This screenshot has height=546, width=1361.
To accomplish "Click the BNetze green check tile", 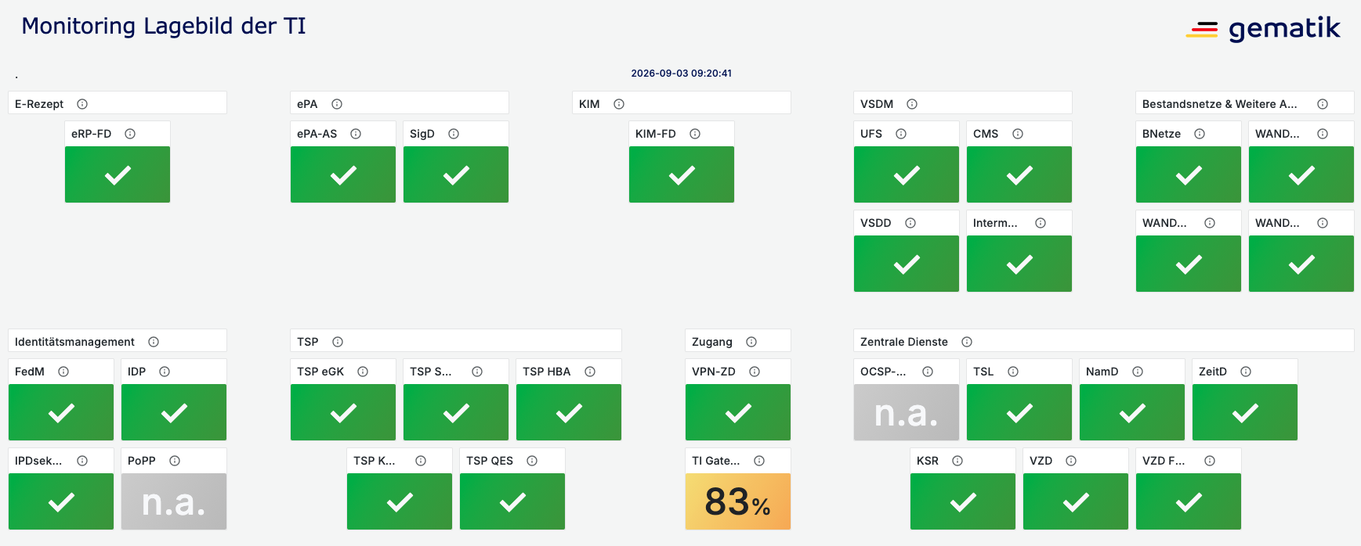I will 1189,174.
